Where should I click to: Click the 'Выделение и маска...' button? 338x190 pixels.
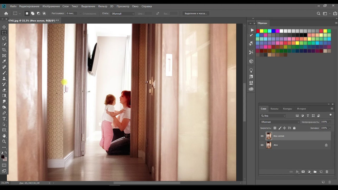(x=196, y=13)
